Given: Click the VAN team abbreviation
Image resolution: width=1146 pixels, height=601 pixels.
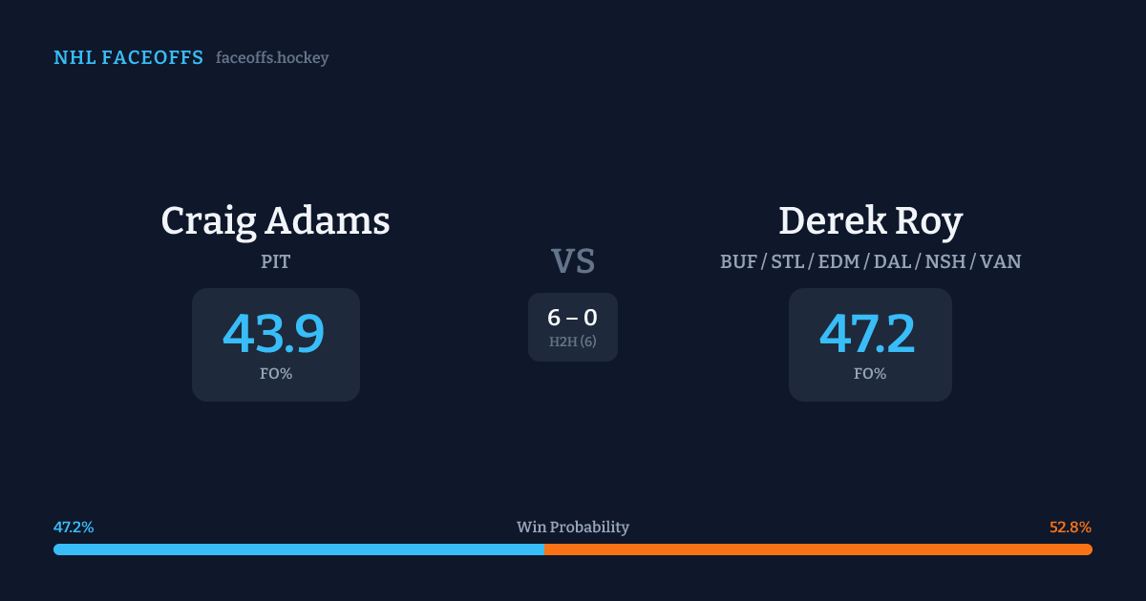Looking at the screenshot, I should (1000, 261).
